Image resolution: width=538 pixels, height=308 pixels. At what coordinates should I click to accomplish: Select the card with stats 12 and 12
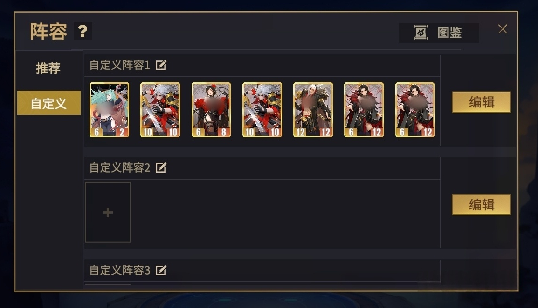(313, 110)
